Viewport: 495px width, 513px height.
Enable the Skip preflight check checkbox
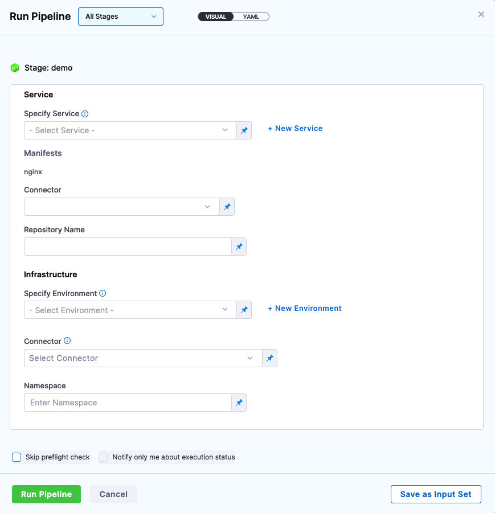17,457
